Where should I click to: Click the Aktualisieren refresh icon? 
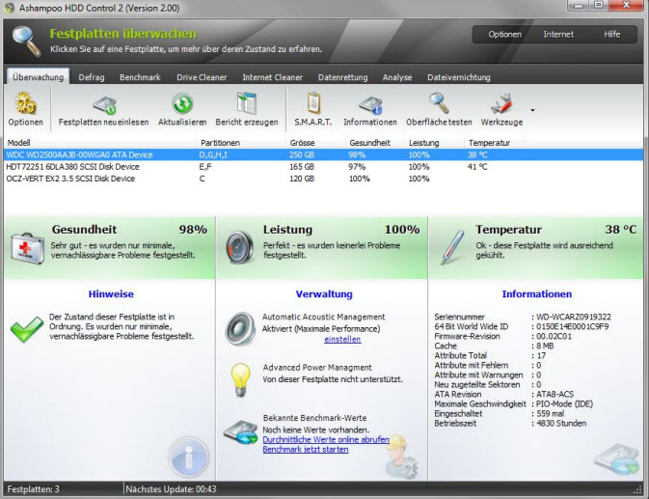coord(182,103)
